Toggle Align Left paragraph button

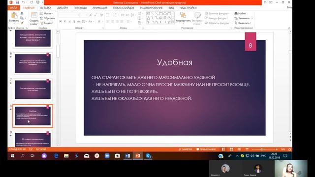108,22
